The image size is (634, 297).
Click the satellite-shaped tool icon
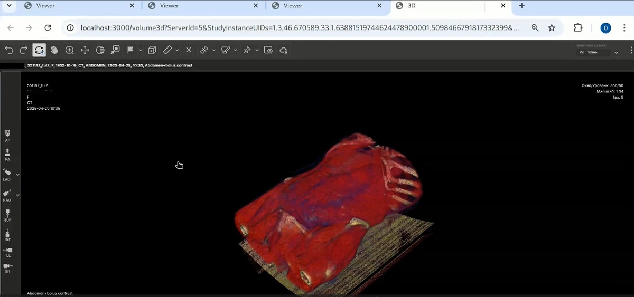[204, 50]
